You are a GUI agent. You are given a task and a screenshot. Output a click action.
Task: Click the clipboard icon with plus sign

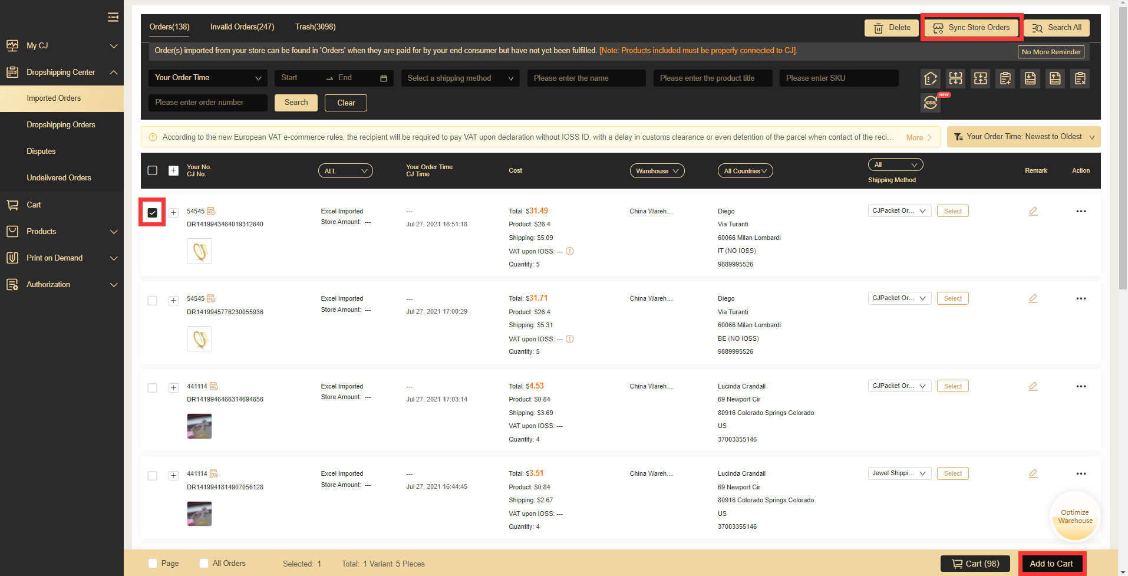[x=1005, y=78]
